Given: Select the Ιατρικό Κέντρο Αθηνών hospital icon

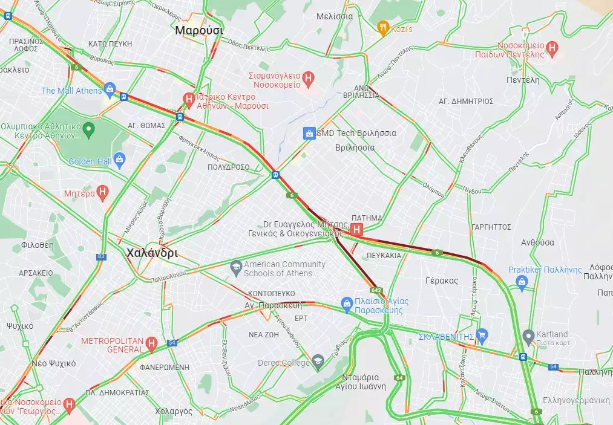Looking at the screenshot, I should coord(189,99).
